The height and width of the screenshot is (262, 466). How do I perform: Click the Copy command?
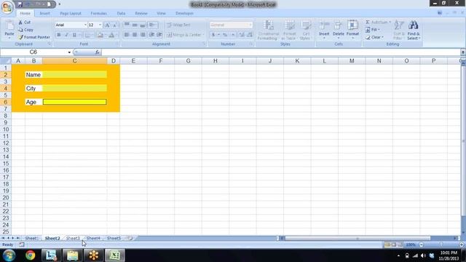coord(26,30)
